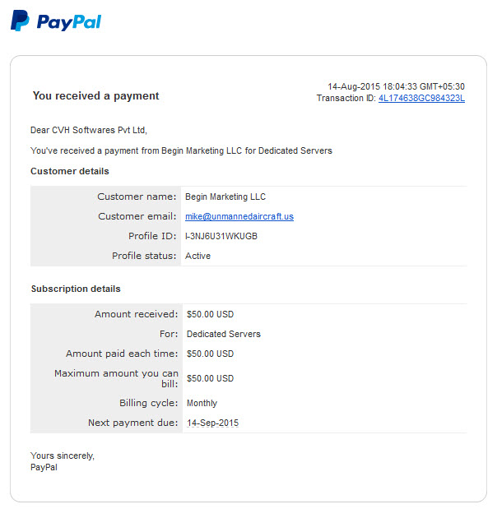This screenshot has width=497, height=518.
Task: Click the You received a payment heading
Action: pos(96,96)
